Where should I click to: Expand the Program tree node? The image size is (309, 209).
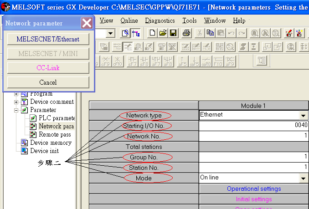pyautogui.click(x=16, y=94)
